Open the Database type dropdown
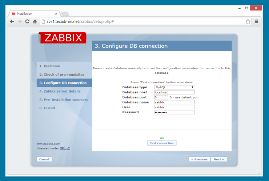 coord(174,87)
